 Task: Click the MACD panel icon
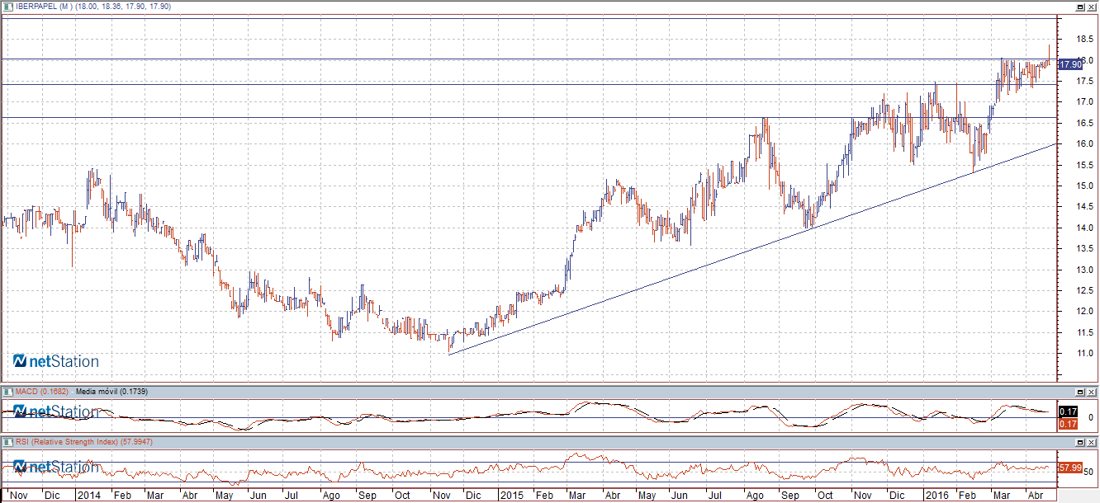[x=8, y=391]
